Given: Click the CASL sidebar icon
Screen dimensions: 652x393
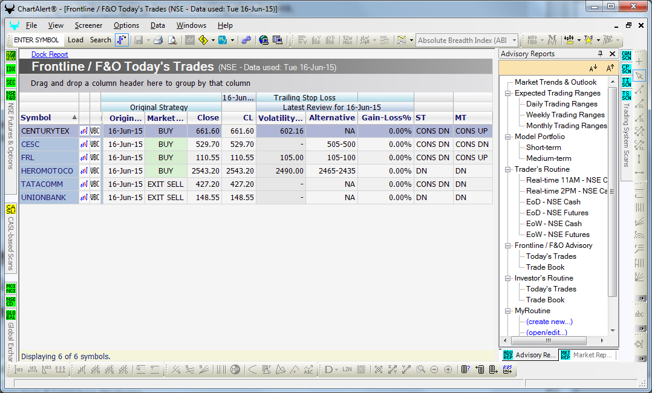Looking at the screenshot, I should pos(11,209).
